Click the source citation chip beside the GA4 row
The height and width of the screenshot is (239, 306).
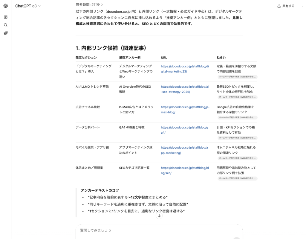pyautogui.click(x=237, y=138)
